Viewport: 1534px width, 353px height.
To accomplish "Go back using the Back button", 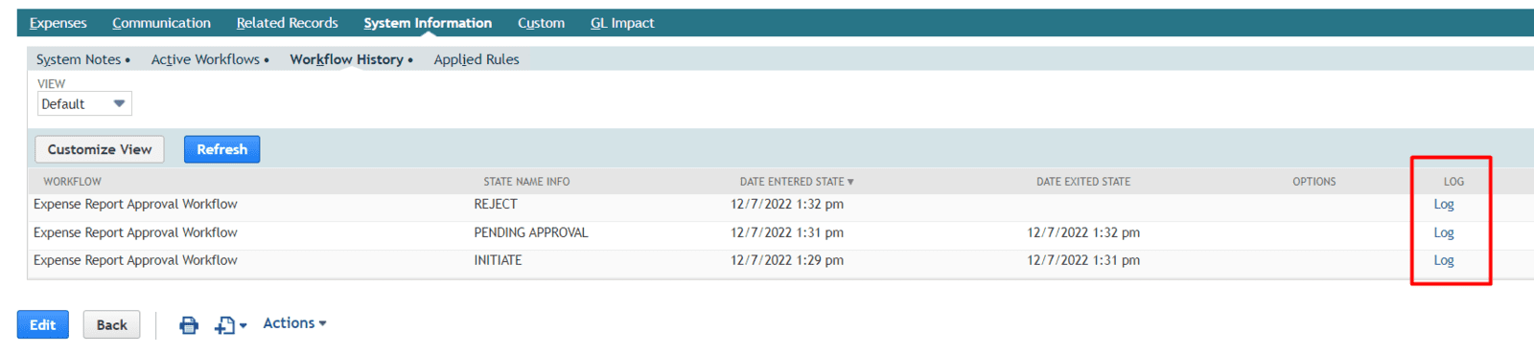I will (x=111, y=325).
